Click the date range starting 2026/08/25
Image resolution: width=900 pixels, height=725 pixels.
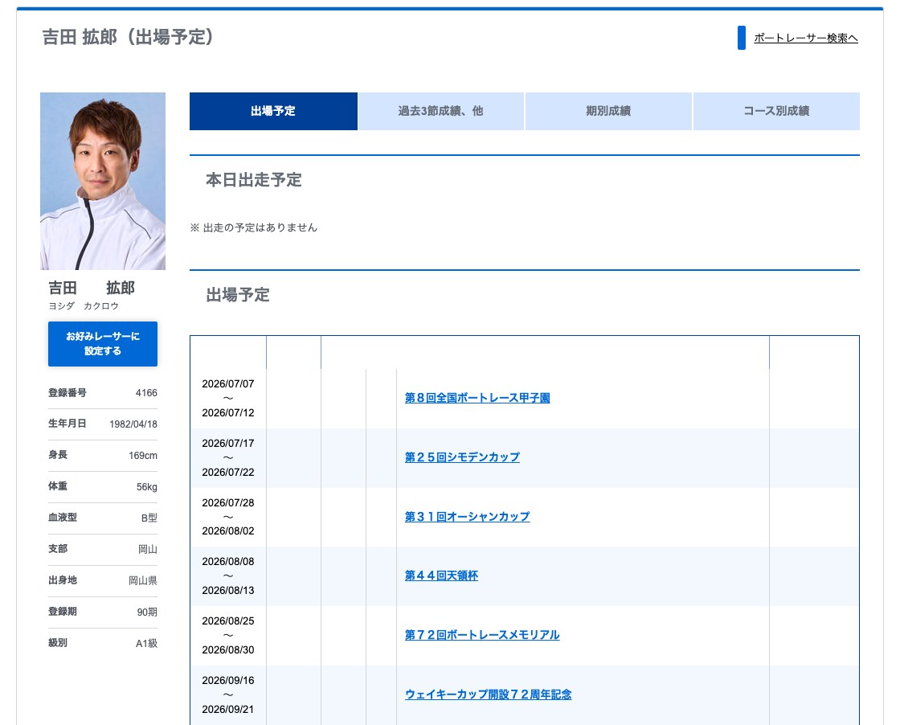(x=228, y=636)
